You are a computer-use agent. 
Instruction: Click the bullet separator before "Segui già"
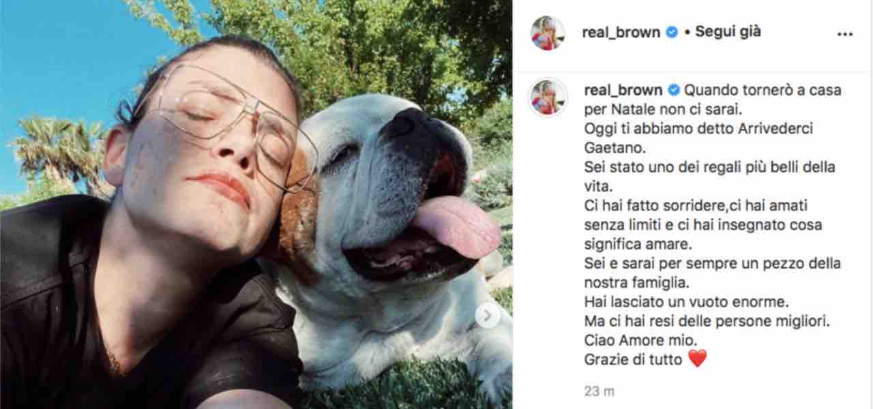[687, 32]
